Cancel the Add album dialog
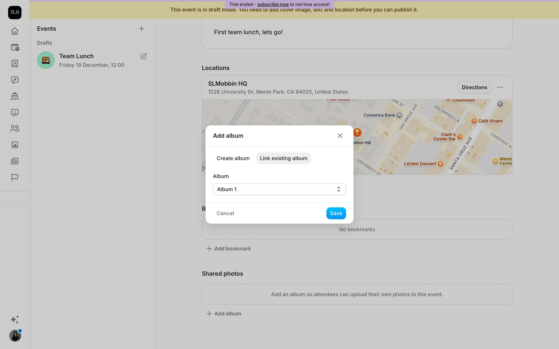The image size is (559, 349). tap(225, 213)
